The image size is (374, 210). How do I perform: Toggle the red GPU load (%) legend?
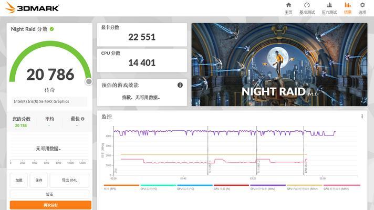pyautogui.click(x=231, y=187)
